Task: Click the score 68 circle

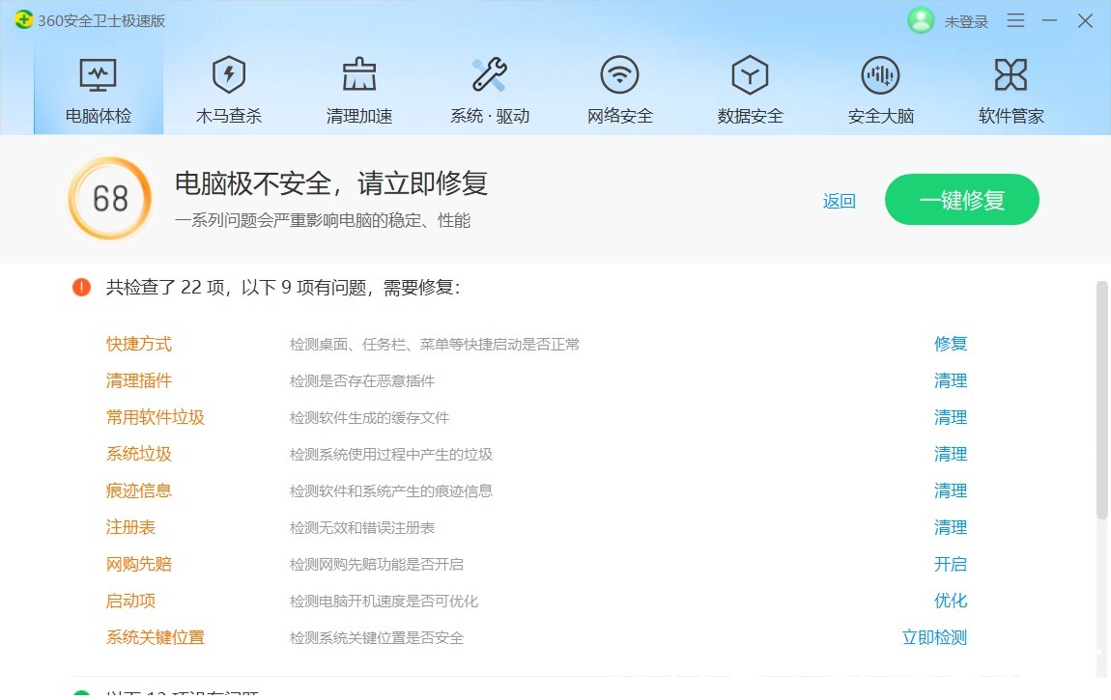Action: tap(110, 199)
